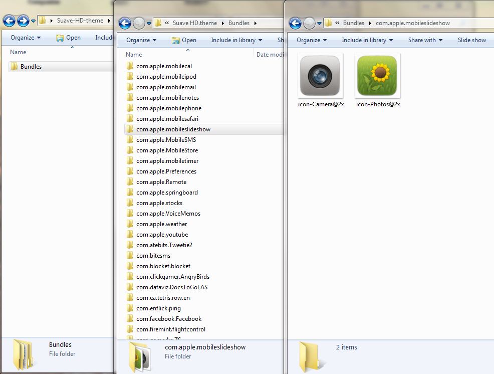Sort by Date modified column header
The width and height of the screenshot is (494, 374).
(270, 55)
